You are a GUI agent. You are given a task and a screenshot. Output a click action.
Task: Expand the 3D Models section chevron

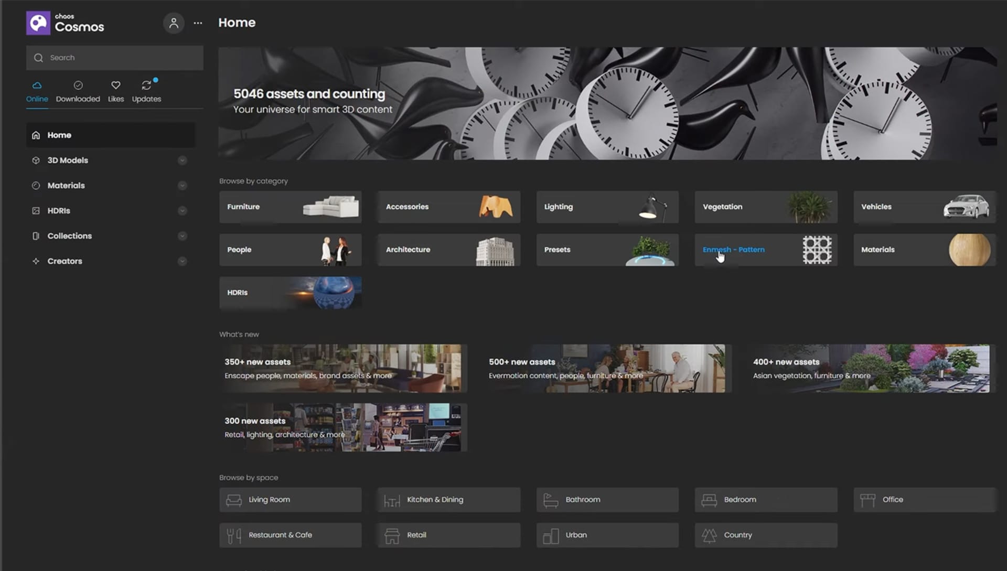pos(182,160)
